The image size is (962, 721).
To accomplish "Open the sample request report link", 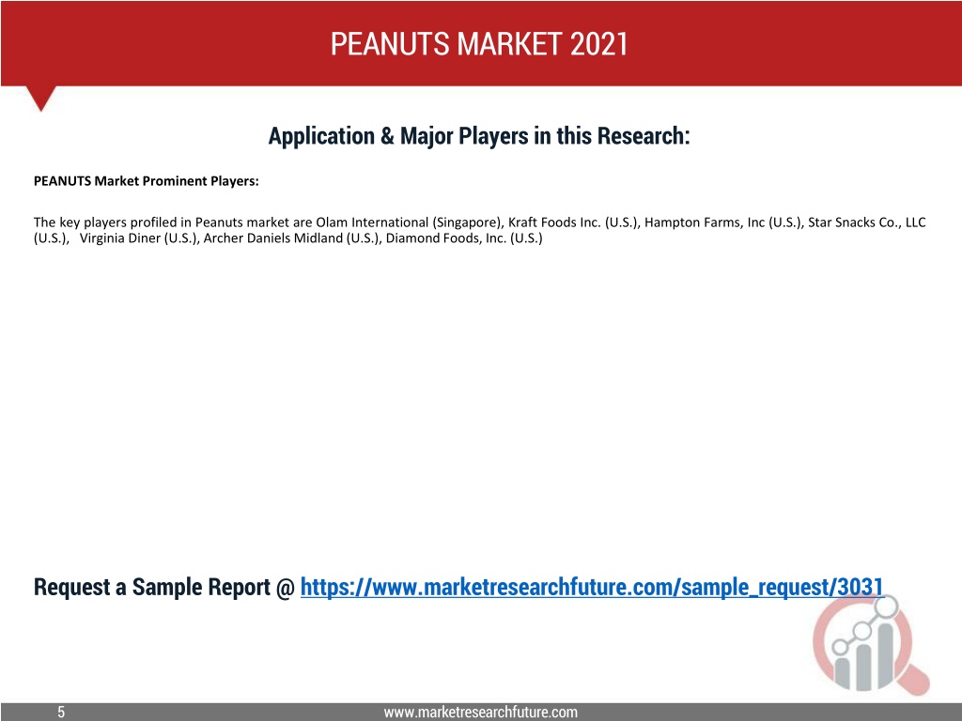I will point(592,587).
